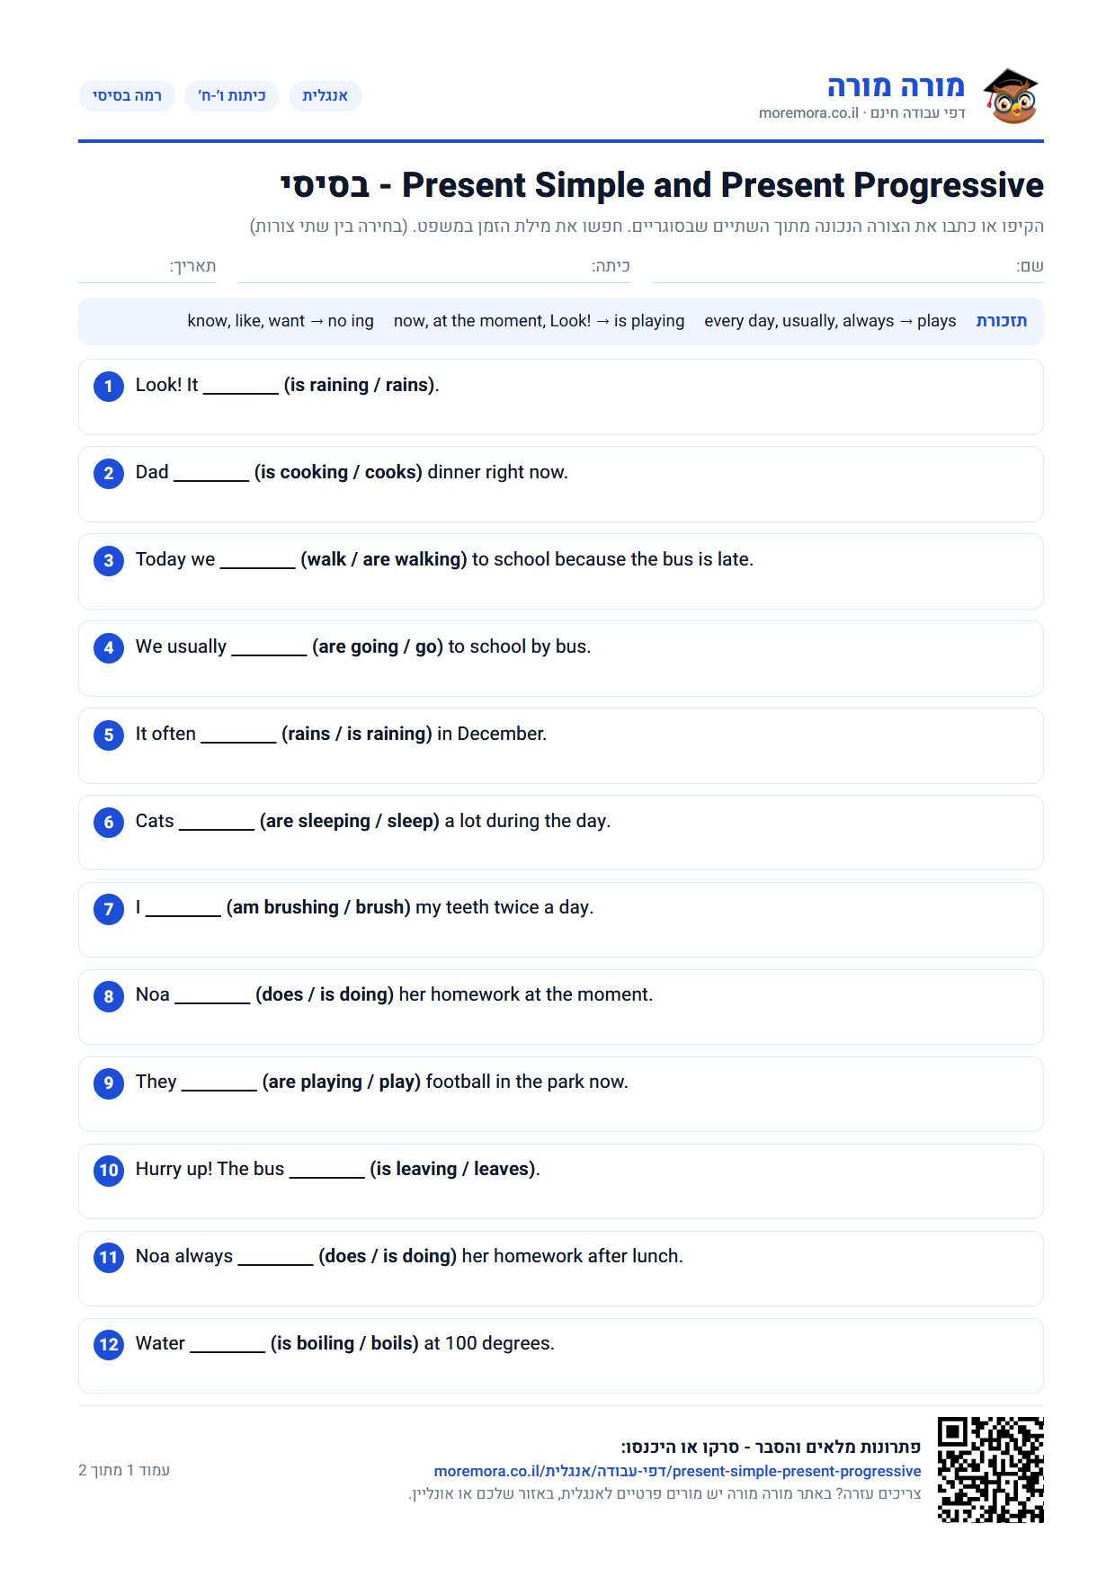Click the number 8 circle badge
The width and height of the screenshot is (1115, 1577).
[x=109, y=996]
